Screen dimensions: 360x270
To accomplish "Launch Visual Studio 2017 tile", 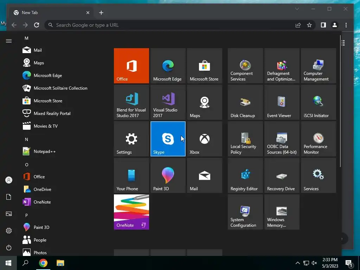I will pyautogui.click(x=168, y=102).
